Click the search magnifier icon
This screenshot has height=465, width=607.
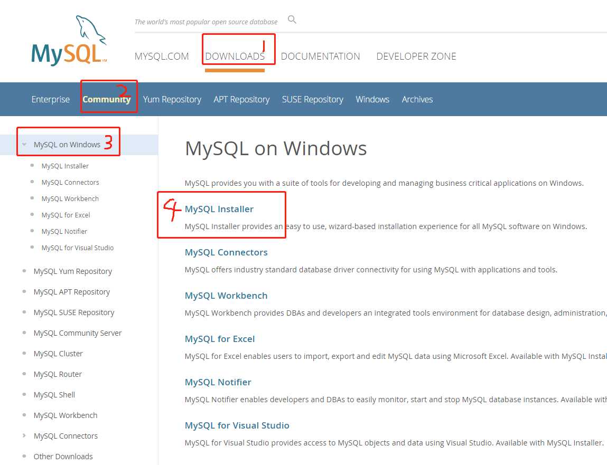[292, 20]
